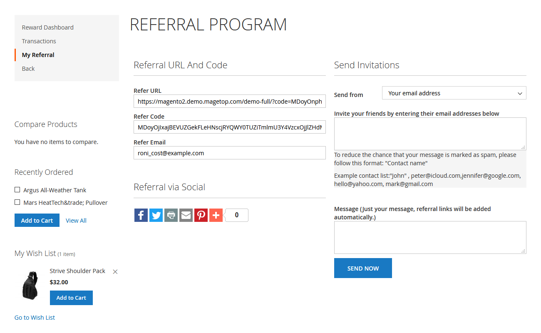Click the print share icon
Viewport: 541px width, 333px height.
point(171,215)
